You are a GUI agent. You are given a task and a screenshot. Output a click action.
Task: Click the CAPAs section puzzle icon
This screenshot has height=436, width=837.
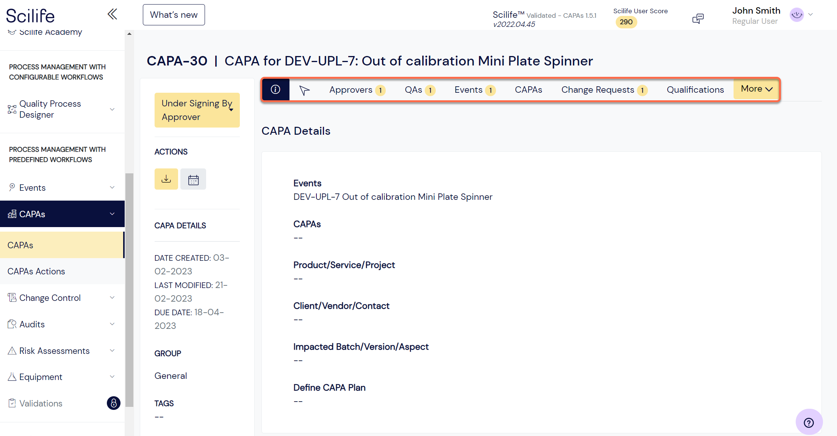(12, 214)
